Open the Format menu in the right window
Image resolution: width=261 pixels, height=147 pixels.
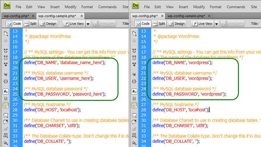pos(216,7)
